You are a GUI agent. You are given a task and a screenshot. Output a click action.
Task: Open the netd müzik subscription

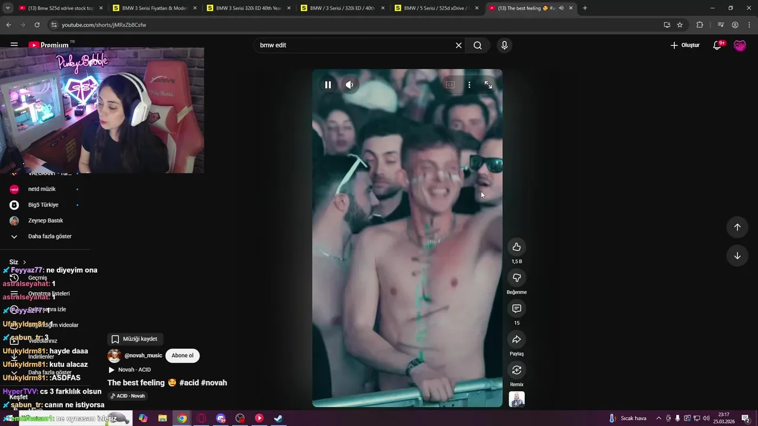pyautogui.click(x=43, y=189)
